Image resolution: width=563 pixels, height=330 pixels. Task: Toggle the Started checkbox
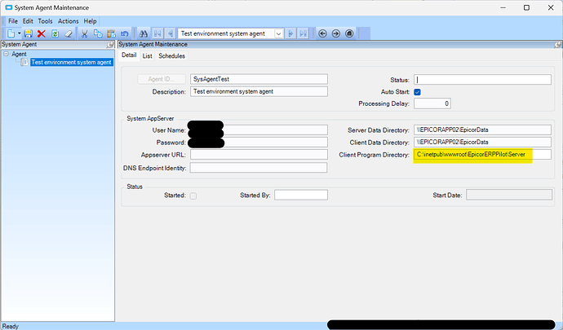pyautogui.click(x=193, y=196)
